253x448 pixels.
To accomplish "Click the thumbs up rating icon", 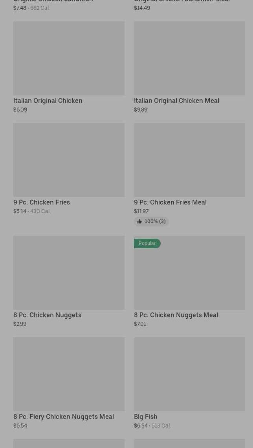I will pos(139,222).
